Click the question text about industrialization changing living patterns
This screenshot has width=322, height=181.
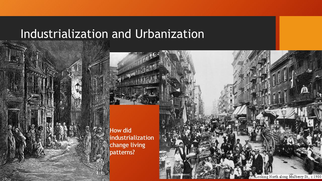(132, 141)
